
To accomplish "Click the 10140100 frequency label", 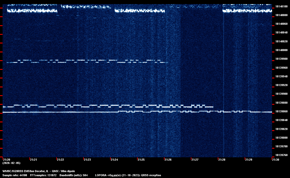I will [281, 6].
